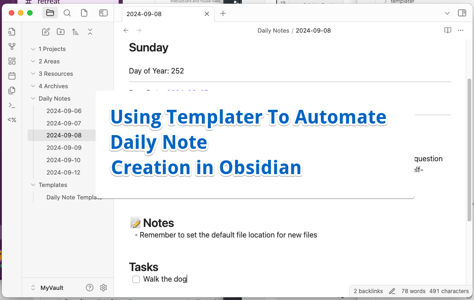Screen dimensions: 474x300
Task: Open today's daily note via calendar icon
Action: tap(12, 76)
